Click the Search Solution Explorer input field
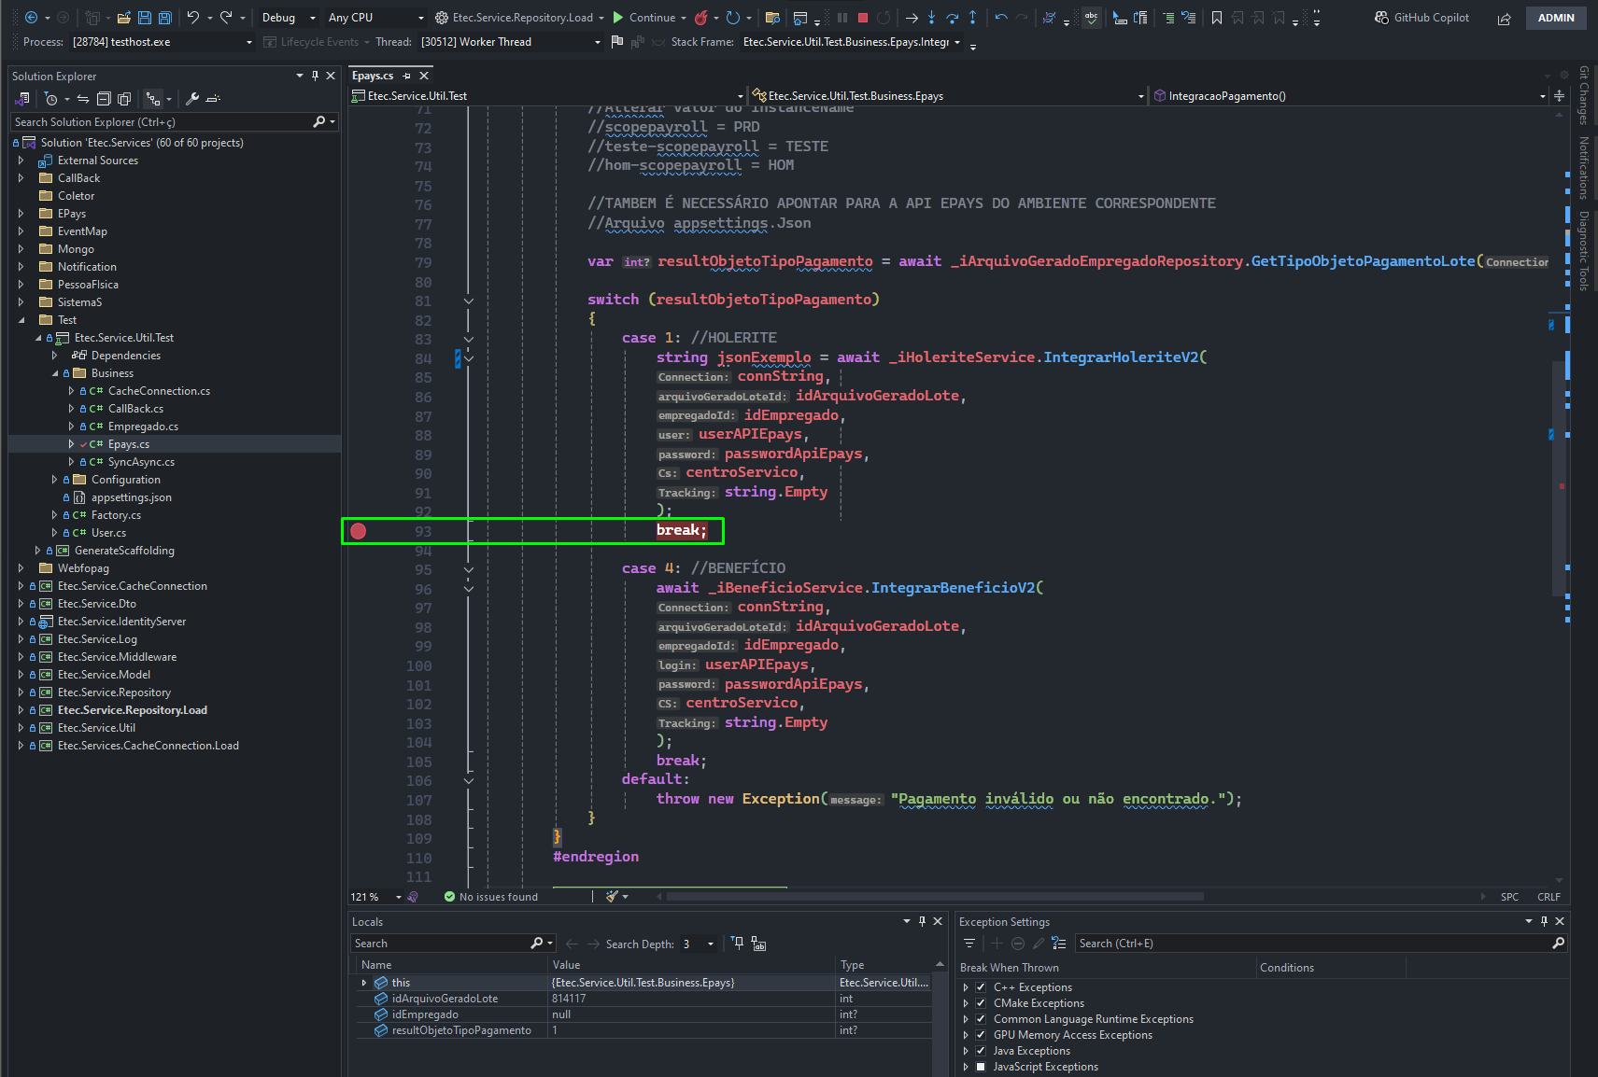1598x1077 pixels. click(174, 122)
